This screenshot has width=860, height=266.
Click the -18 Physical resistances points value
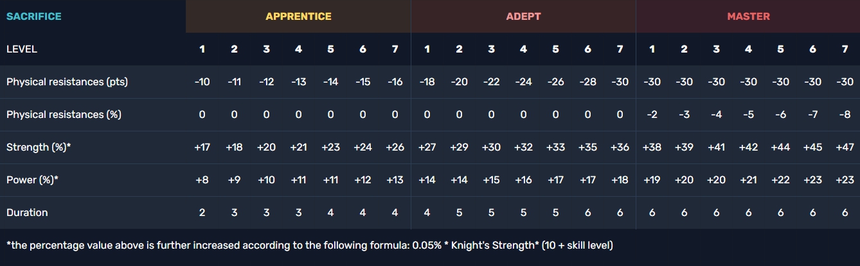pyautogui.click(x=427, y=82)
